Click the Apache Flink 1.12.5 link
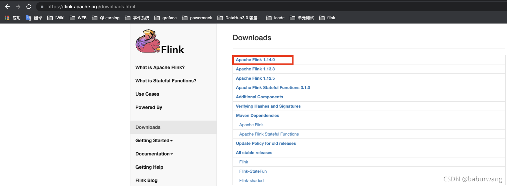507x186 pixels. pyautogui.click(x=256, y=78)
